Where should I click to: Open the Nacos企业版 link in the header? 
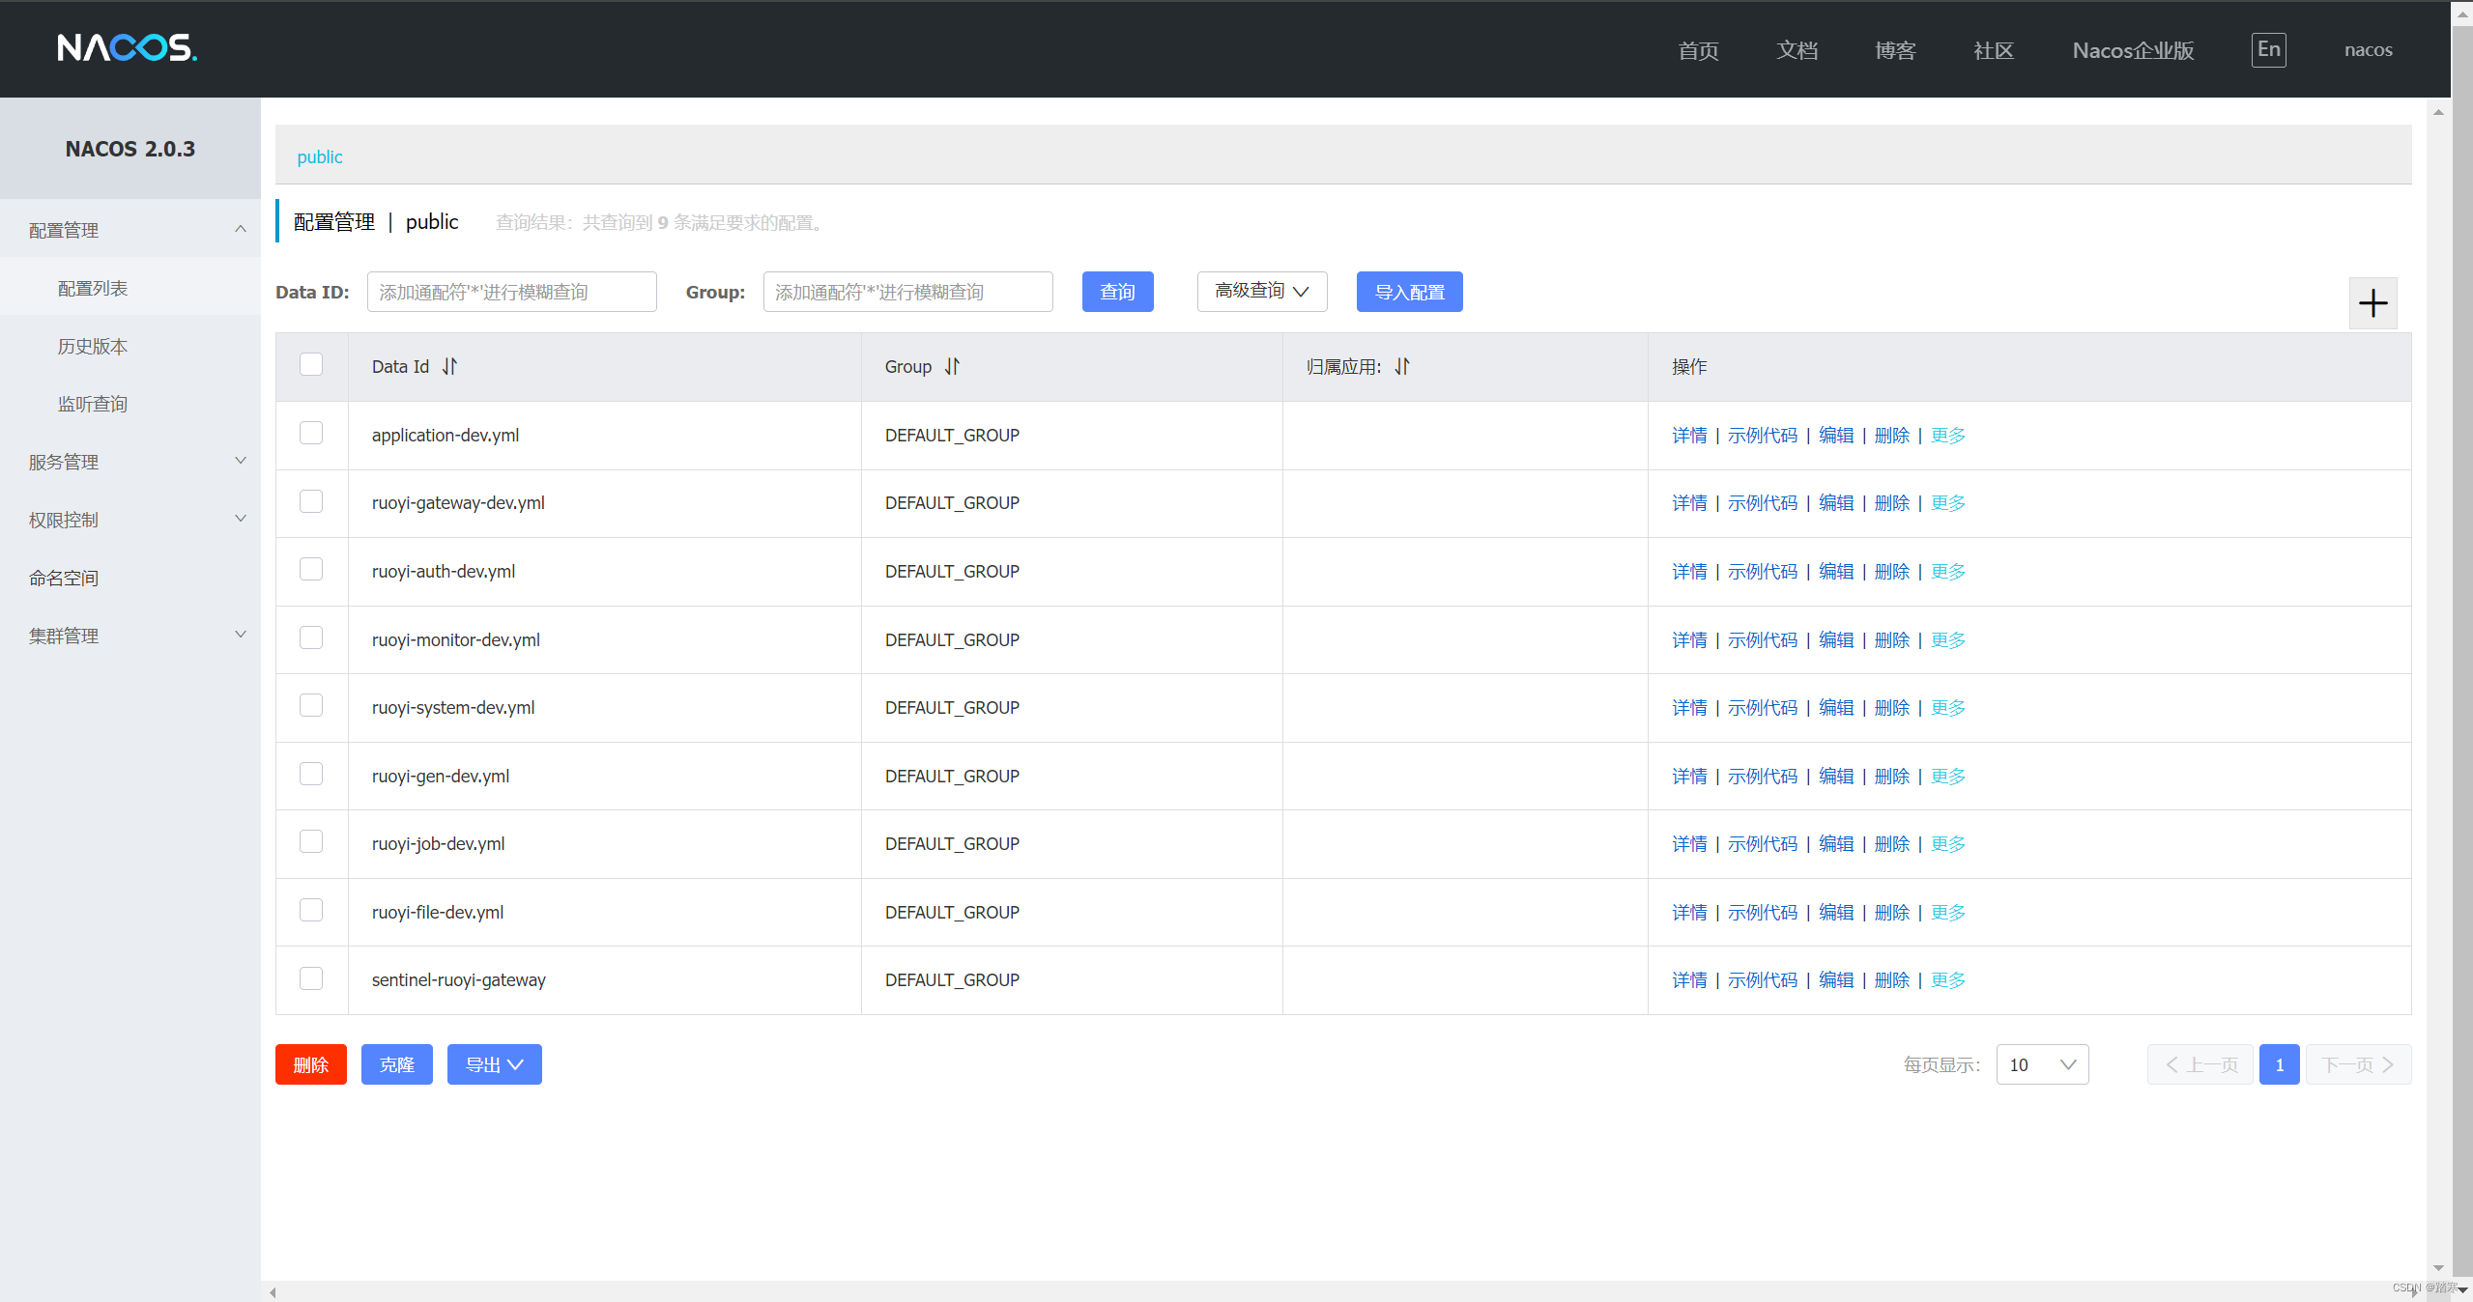2133,50
